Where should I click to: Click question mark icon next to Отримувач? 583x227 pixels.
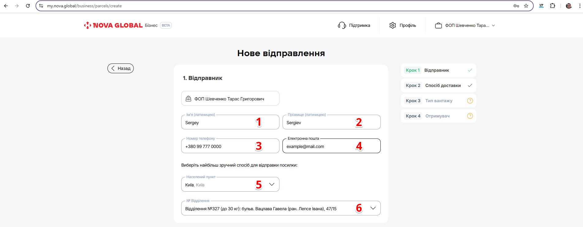click(470, 116)
